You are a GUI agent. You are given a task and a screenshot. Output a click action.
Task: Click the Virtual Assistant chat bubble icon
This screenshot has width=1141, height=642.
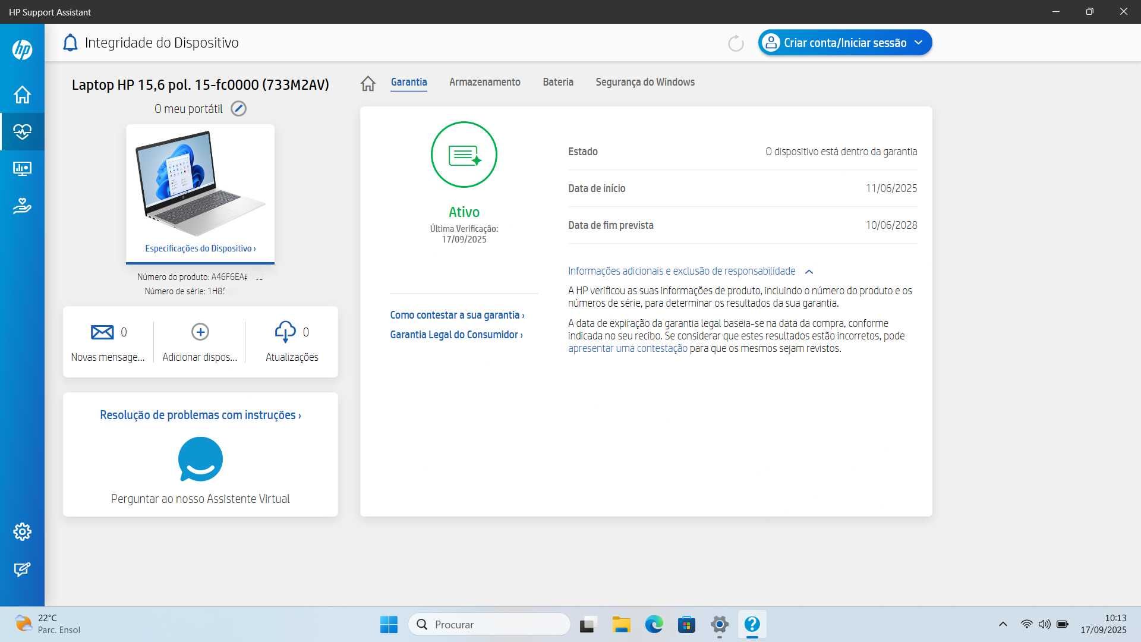coord(200,459)
